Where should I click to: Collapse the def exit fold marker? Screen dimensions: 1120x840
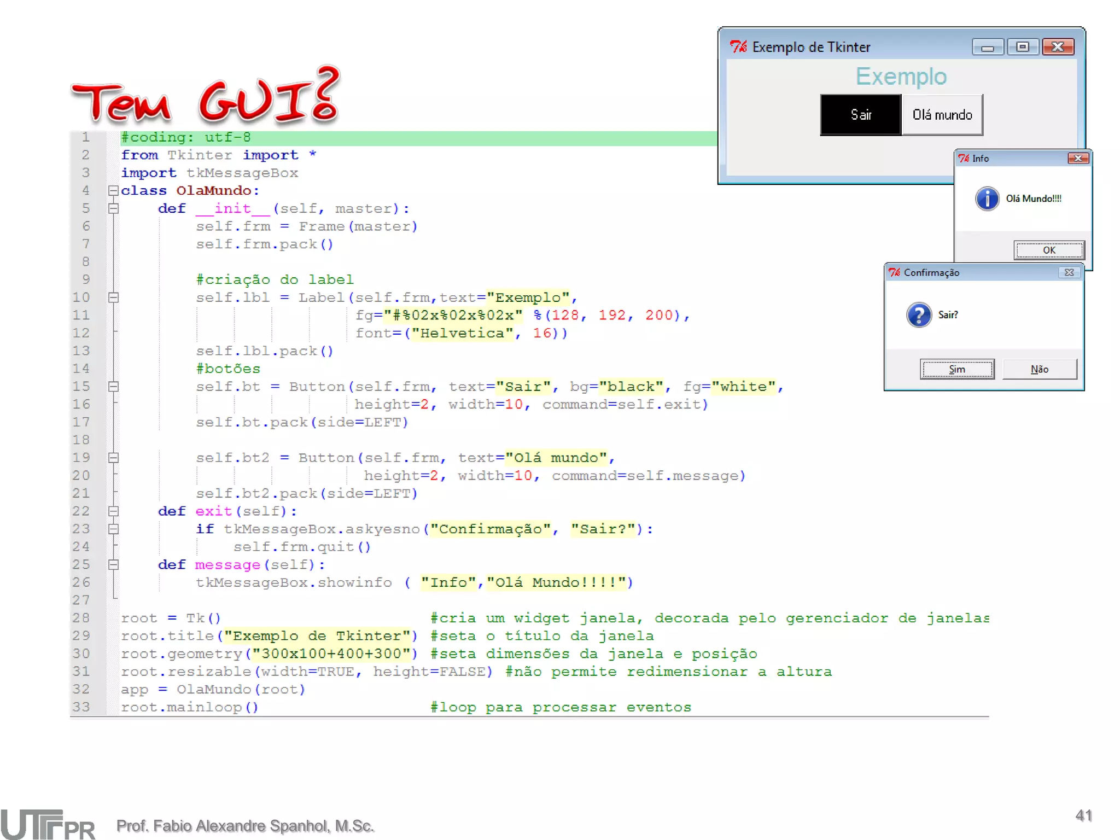(113, 511)
